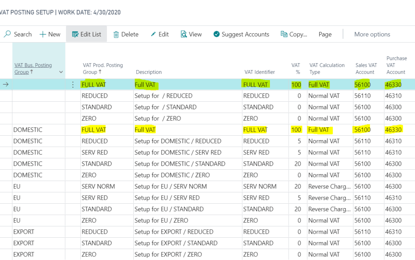The image size is (415, 260).
Task: Click the Copy documents icon
Action: (x=284, y=34)
